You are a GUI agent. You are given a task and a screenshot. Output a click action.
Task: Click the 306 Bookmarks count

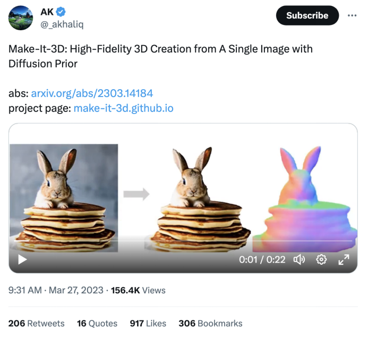click(210, 323)
